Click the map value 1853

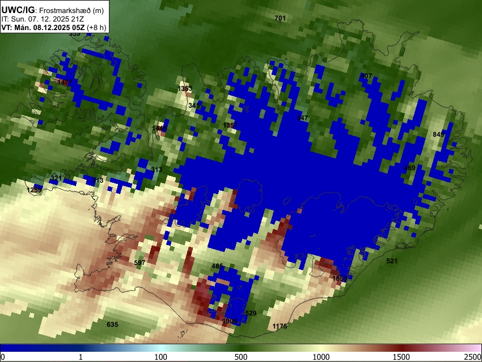[x=340, y=279]
